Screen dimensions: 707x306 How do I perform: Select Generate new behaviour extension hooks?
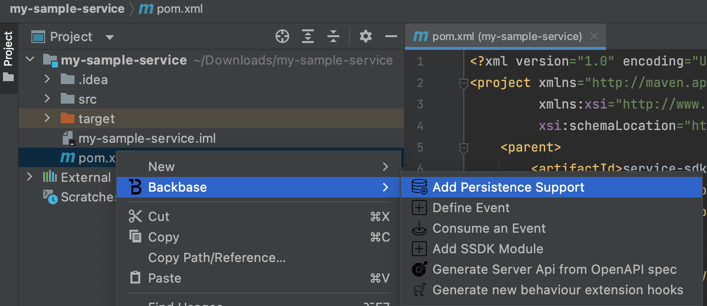pos(552,290)
